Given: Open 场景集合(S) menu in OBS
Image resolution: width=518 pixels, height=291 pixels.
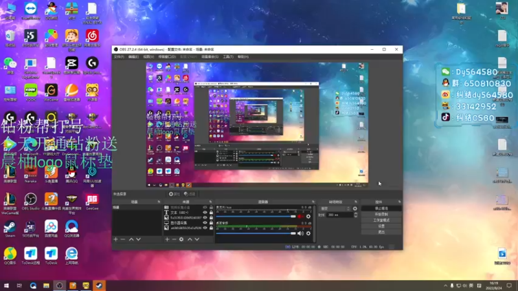Looking at the screenshot, I should click(210, 57).
